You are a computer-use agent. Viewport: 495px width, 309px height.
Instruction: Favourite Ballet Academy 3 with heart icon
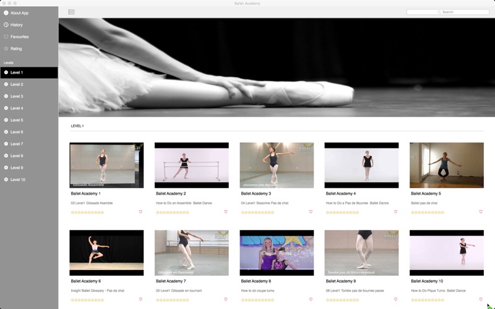[311, 212]
